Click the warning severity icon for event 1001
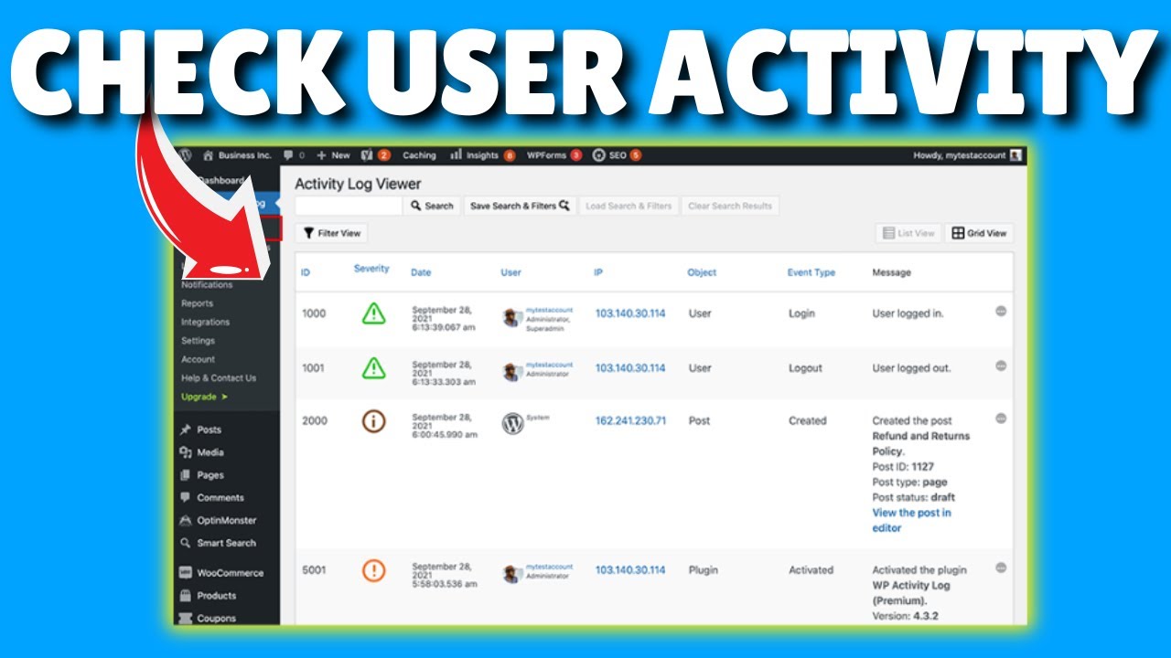Image resolution: width=1171 pixels, height=658 pixels. (372, 367)
